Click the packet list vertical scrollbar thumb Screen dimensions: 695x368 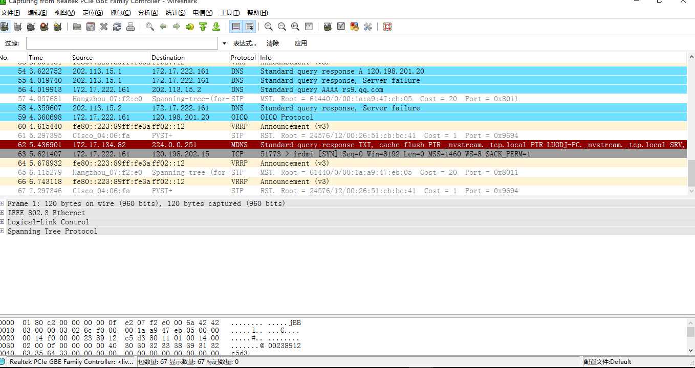691,173
